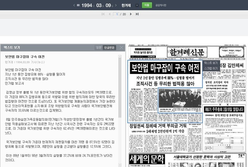Click the green 이동 button
Screen dimensions: 248x167
point(147,5)
